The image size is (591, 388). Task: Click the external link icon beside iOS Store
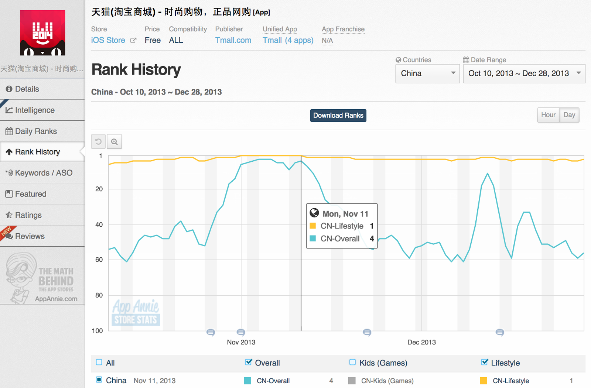[x=133, y=40]
